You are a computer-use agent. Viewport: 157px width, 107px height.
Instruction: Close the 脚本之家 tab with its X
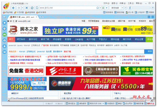coord(36,17)
